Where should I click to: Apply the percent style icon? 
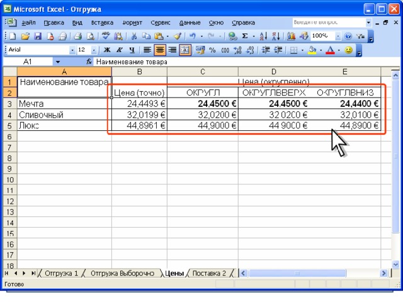point(212,50)
